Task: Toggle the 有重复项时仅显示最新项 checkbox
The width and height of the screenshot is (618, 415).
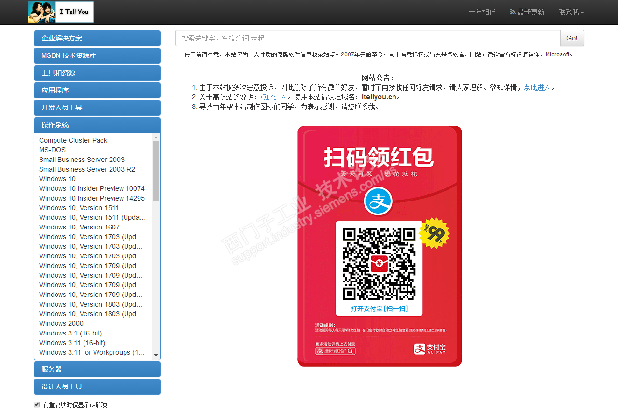Action: 37,404
